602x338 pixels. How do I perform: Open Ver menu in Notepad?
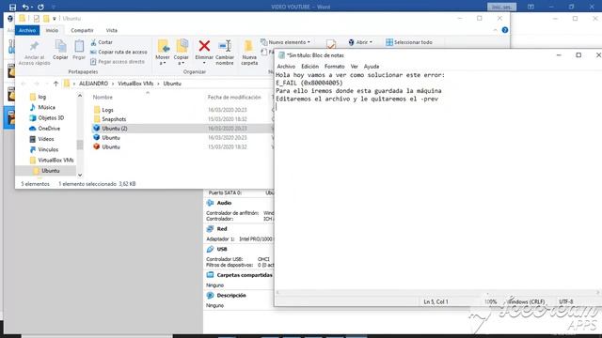point(354,67)
